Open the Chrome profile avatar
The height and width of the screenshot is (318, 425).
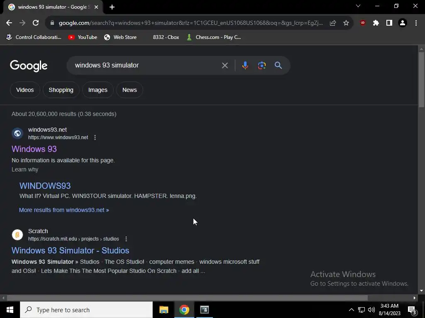tap(403, 23)
